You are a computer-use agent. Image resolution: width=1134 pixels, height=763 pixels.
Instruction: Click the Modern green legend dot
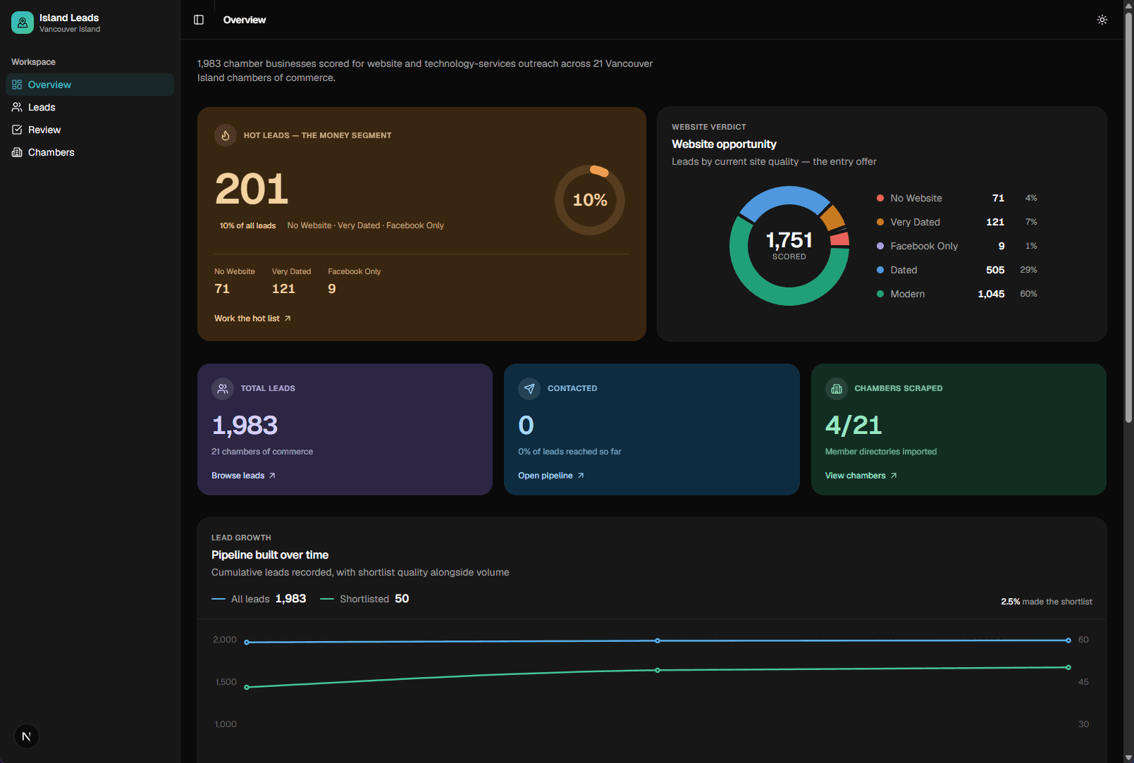(x=880, y=294)
